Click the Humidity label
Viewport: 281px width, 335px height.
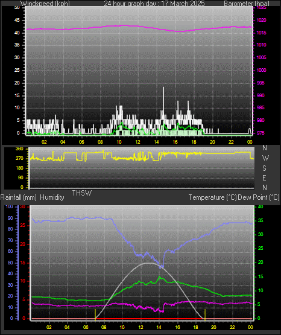point(52,197)
